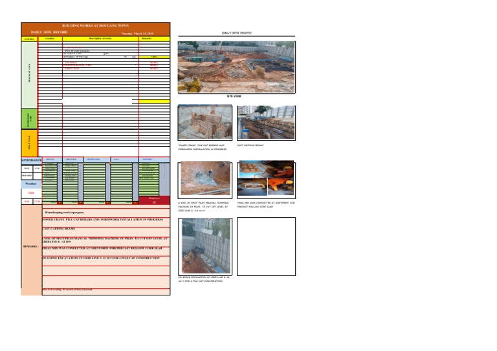The width and height of the screenshot is (497, 351).
Task: Open the tower crane pile cap rebar photo
Action: [205, 123]
